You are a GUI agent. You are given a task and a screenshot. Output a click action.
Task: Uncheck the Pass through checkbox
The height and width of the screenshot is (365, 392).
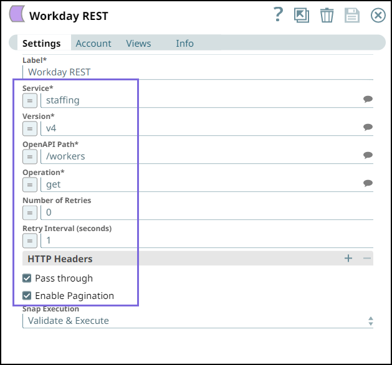point(27,278)
